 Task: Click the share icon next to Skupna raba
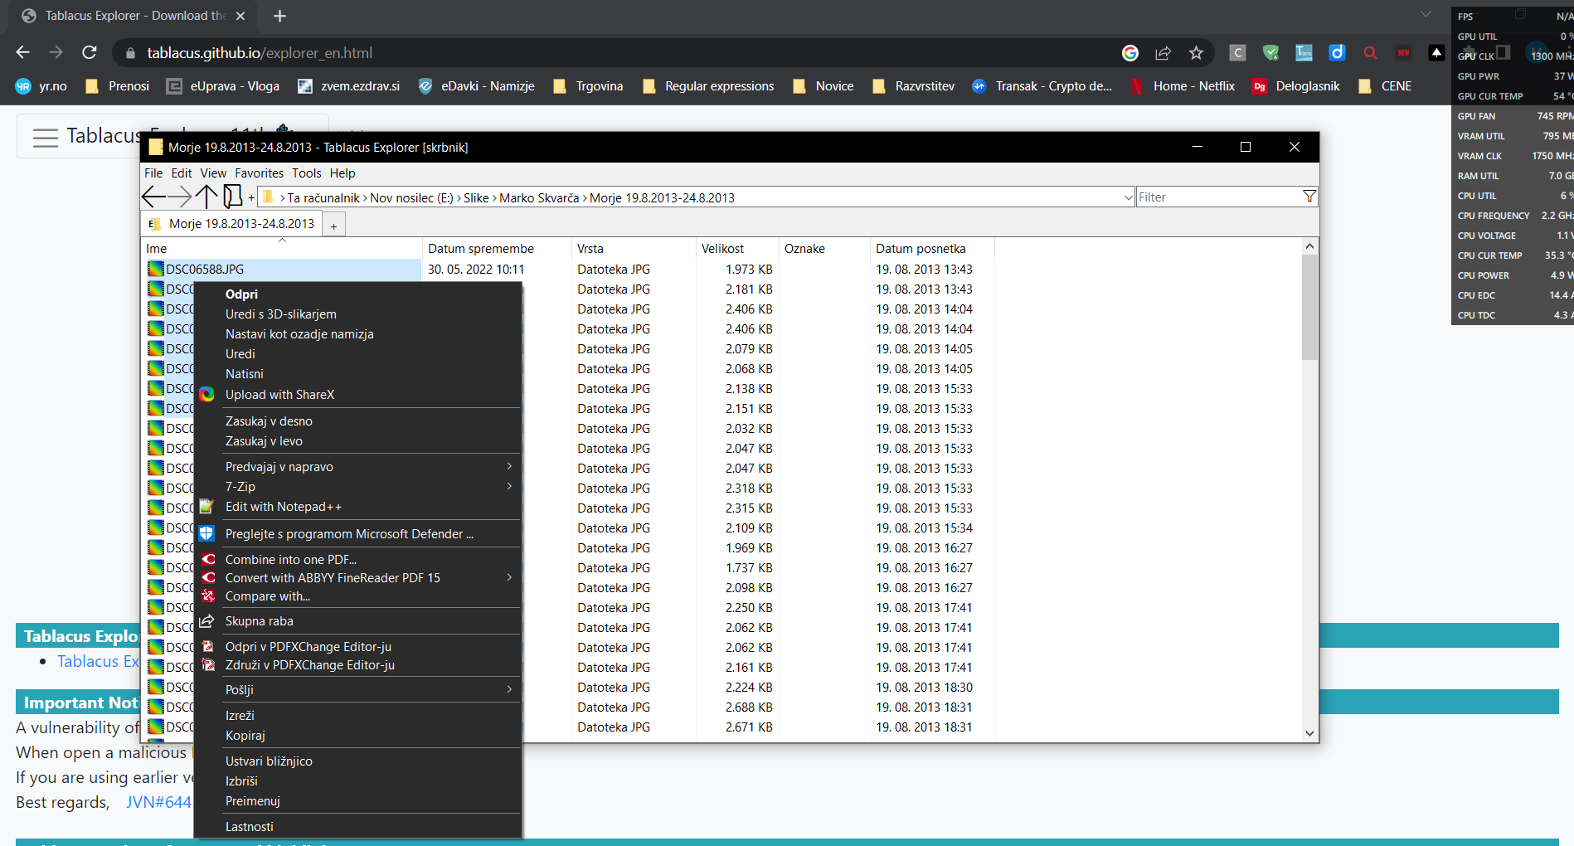click(x=207, y=620)
